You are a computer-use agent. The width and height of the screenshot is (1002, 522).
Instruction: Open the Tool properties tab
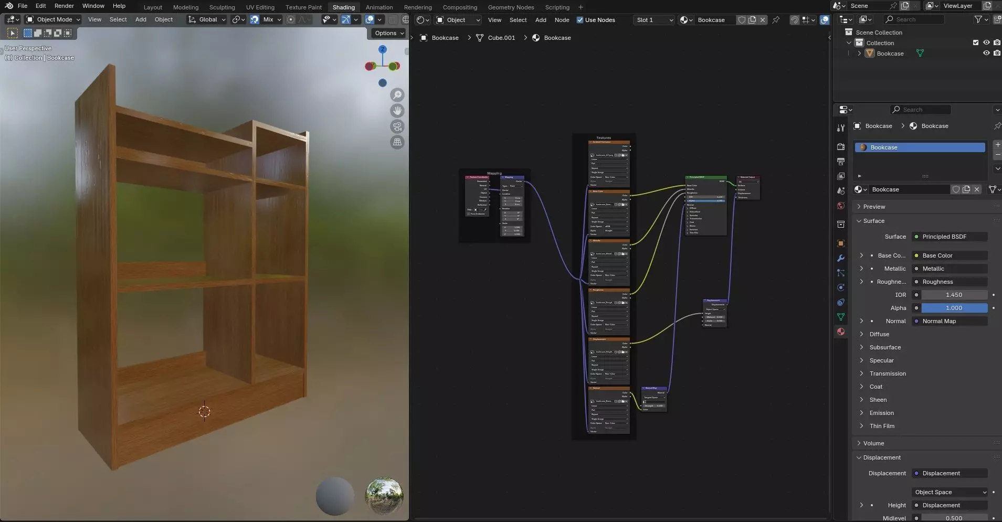[841, 127]
